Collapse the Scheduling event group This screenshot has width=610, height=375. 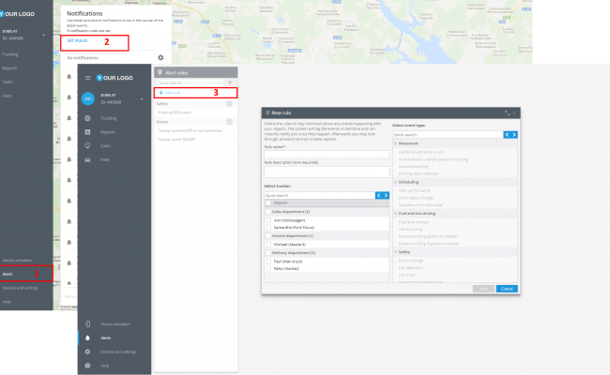396,182
